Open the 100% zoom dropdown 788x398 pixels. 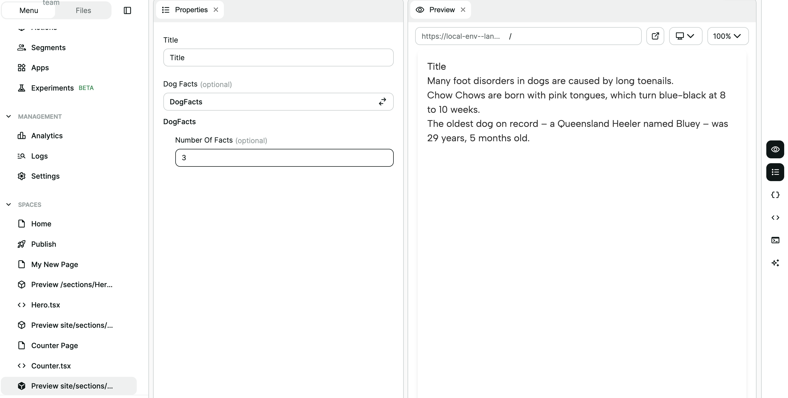pyautogui.click(x=727, y=36)
